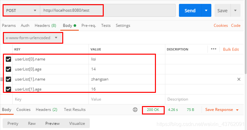Open the response Cookies tab
247x130 pixels.
click(23, 110)
